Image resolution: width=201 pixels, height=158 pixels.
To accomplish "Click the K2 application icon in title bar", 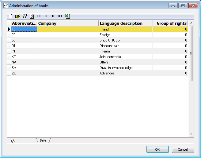I will (6, 6).
